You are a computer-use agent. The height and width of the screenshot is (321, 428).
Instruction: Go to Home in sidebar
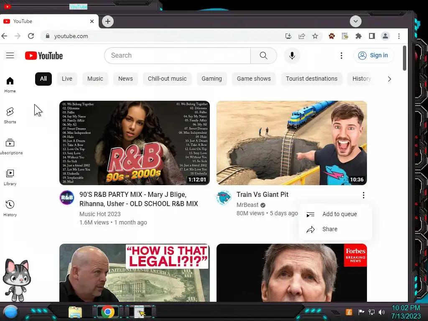[x=10, y=85]
